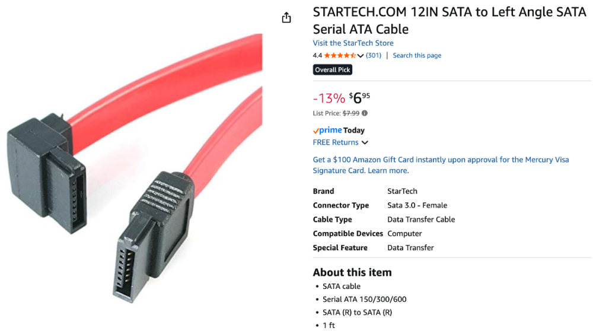Click the About this item heading

click(x=352, y=273)
